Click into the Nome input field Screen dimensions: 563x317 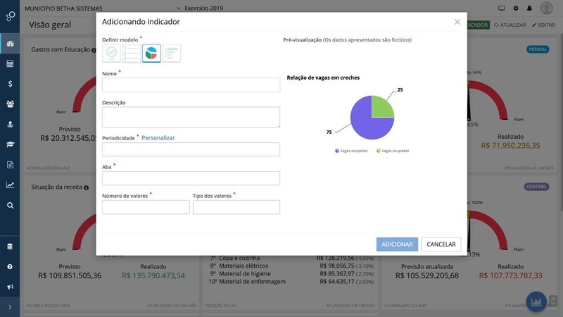pos(191,85)
